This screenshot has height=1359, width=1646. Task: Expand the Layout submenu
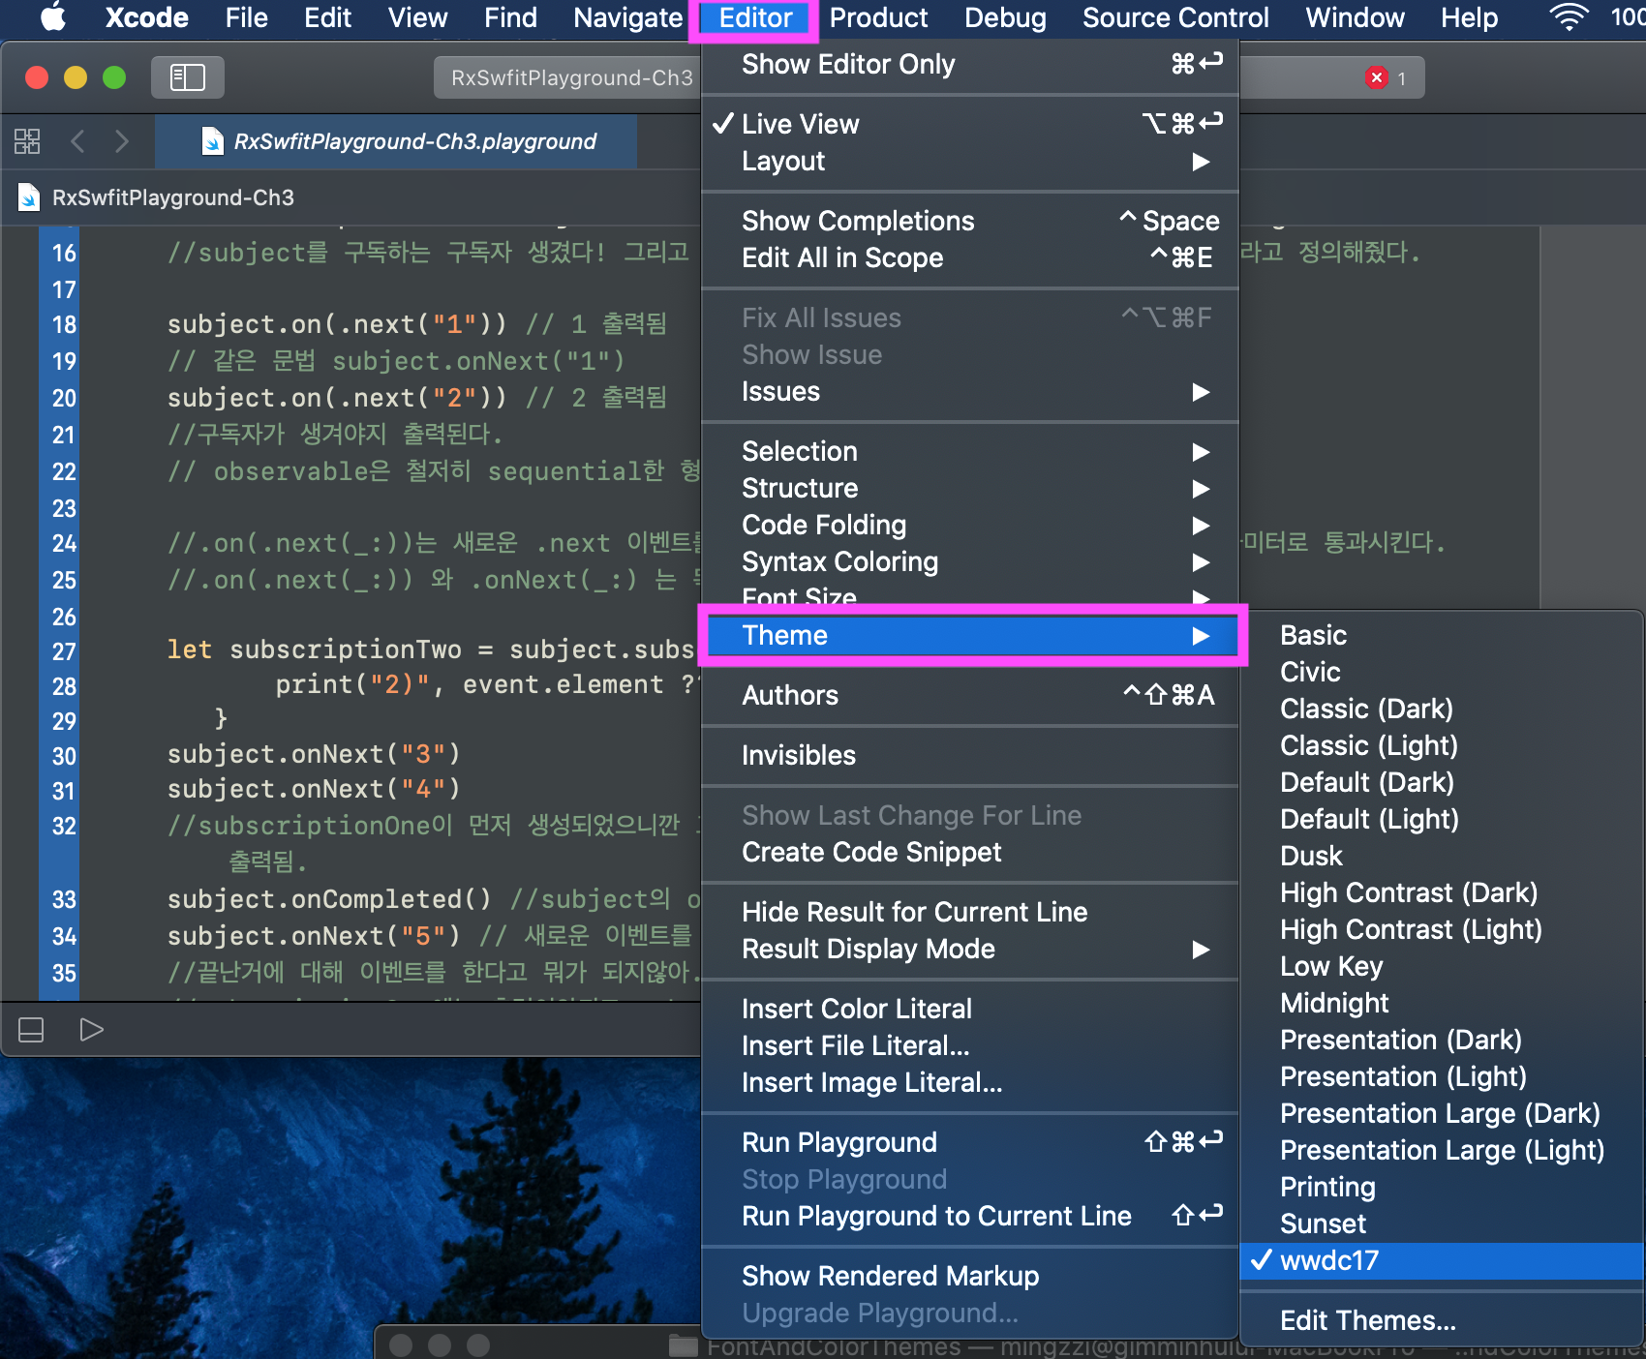point(969,161)
